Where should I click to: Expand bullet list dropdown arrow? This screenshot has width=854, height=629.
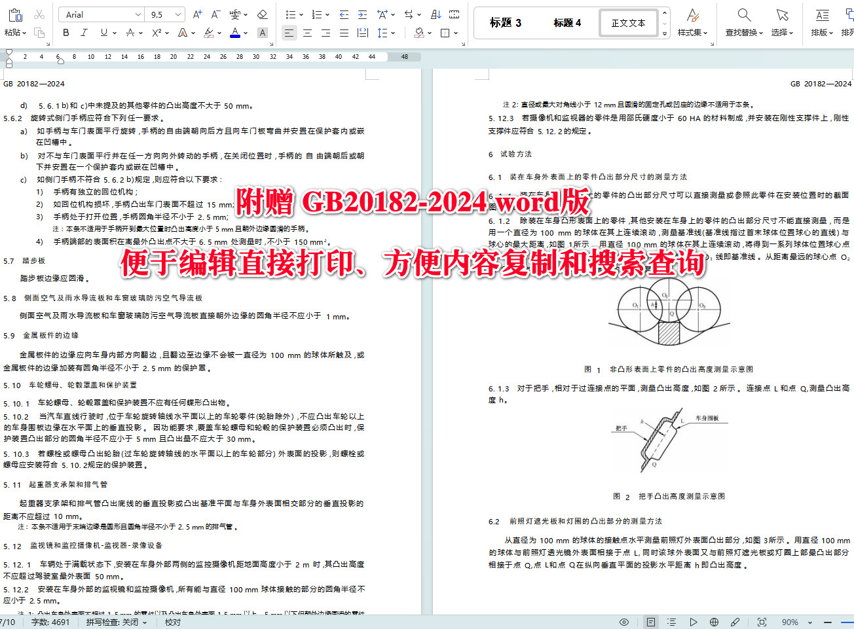pos(301,14)
